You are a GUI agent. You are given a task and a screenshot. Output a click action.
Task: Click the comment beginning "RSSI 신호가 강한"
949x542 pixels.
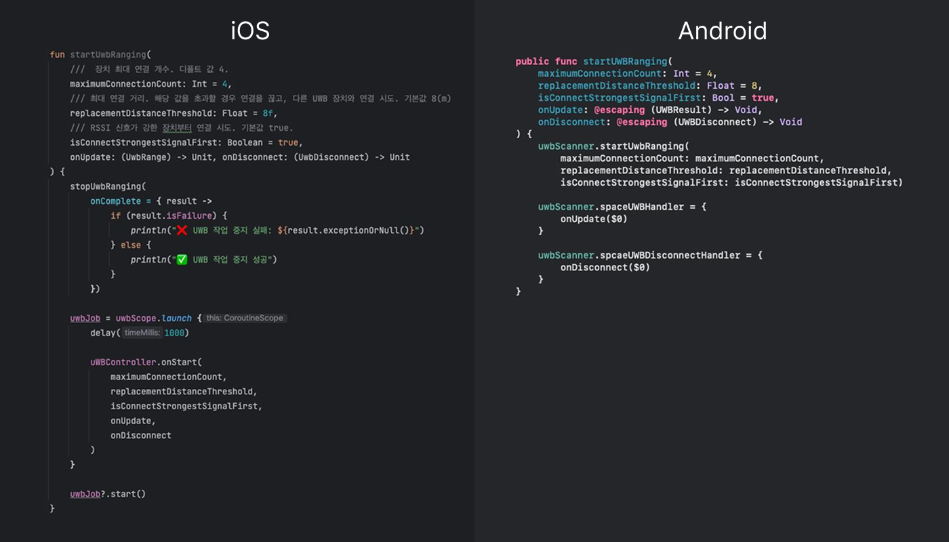(x=182, y=128)
